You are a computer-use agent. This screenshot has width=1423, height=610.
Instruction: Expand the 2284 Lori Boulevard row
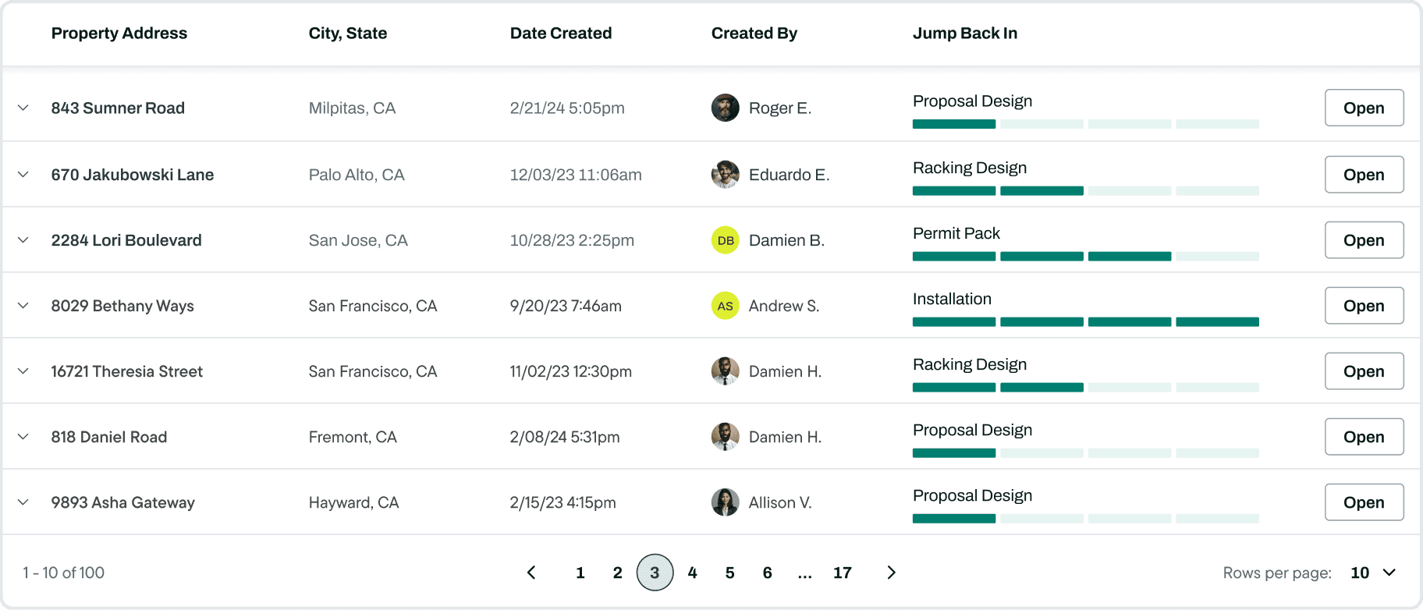(23, 240)
